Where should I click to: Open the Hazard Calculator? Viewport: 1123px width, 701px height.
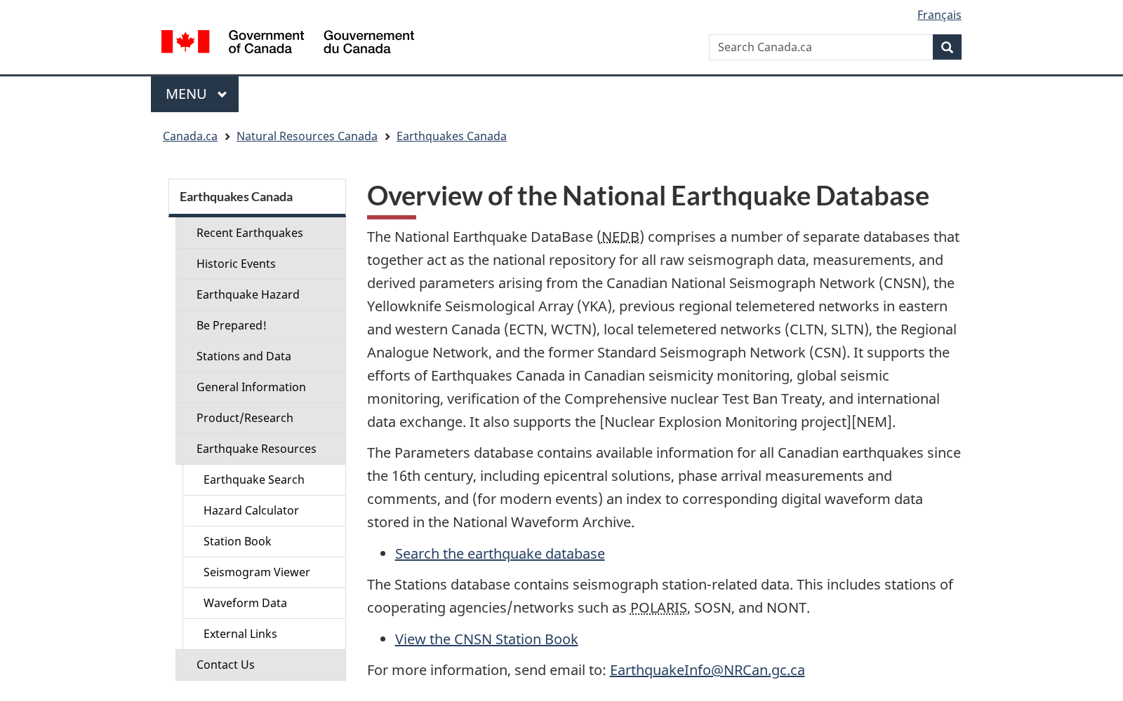click(264, 510)
